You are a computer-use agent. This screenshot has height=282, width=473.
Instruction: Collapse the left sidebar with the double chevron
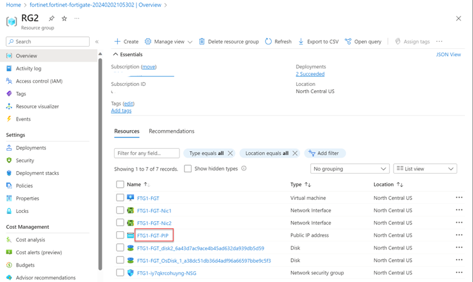(97, 42)
